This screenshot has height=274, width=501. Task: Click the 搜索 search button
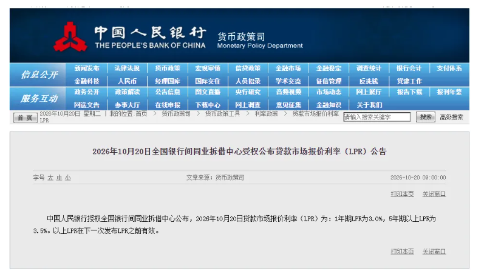tap(426, 117)
